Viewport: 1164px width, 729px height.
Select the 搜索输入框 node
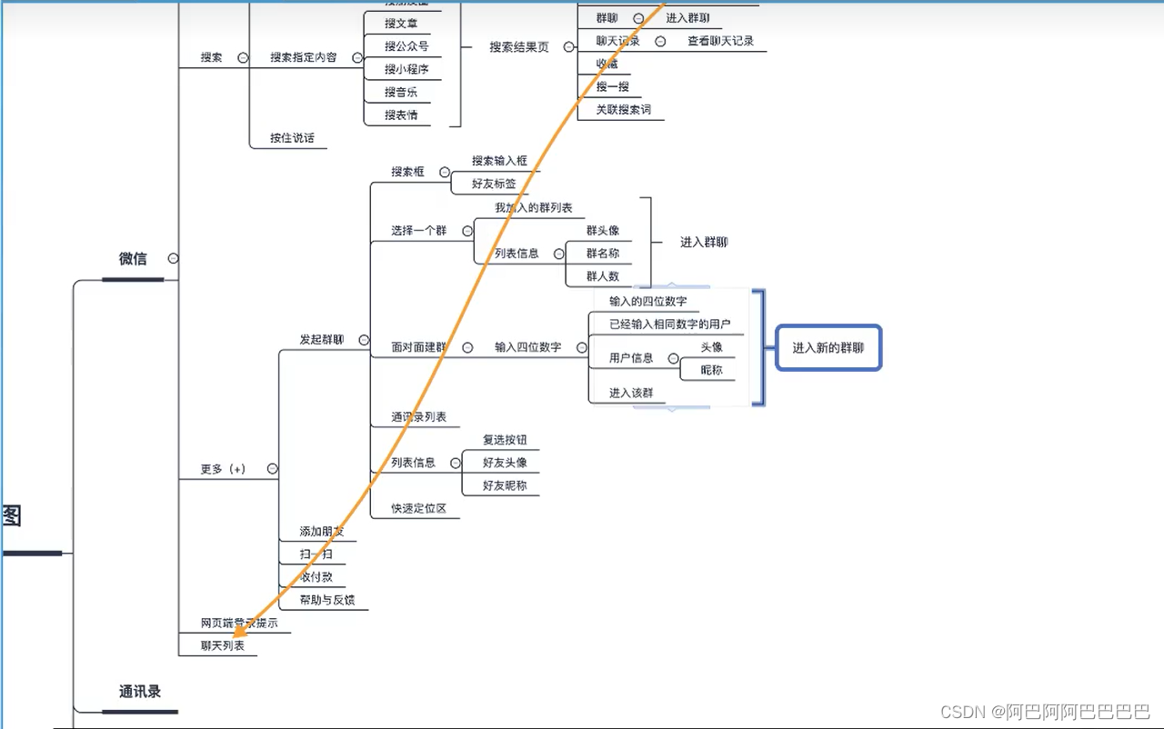(499, 161)
